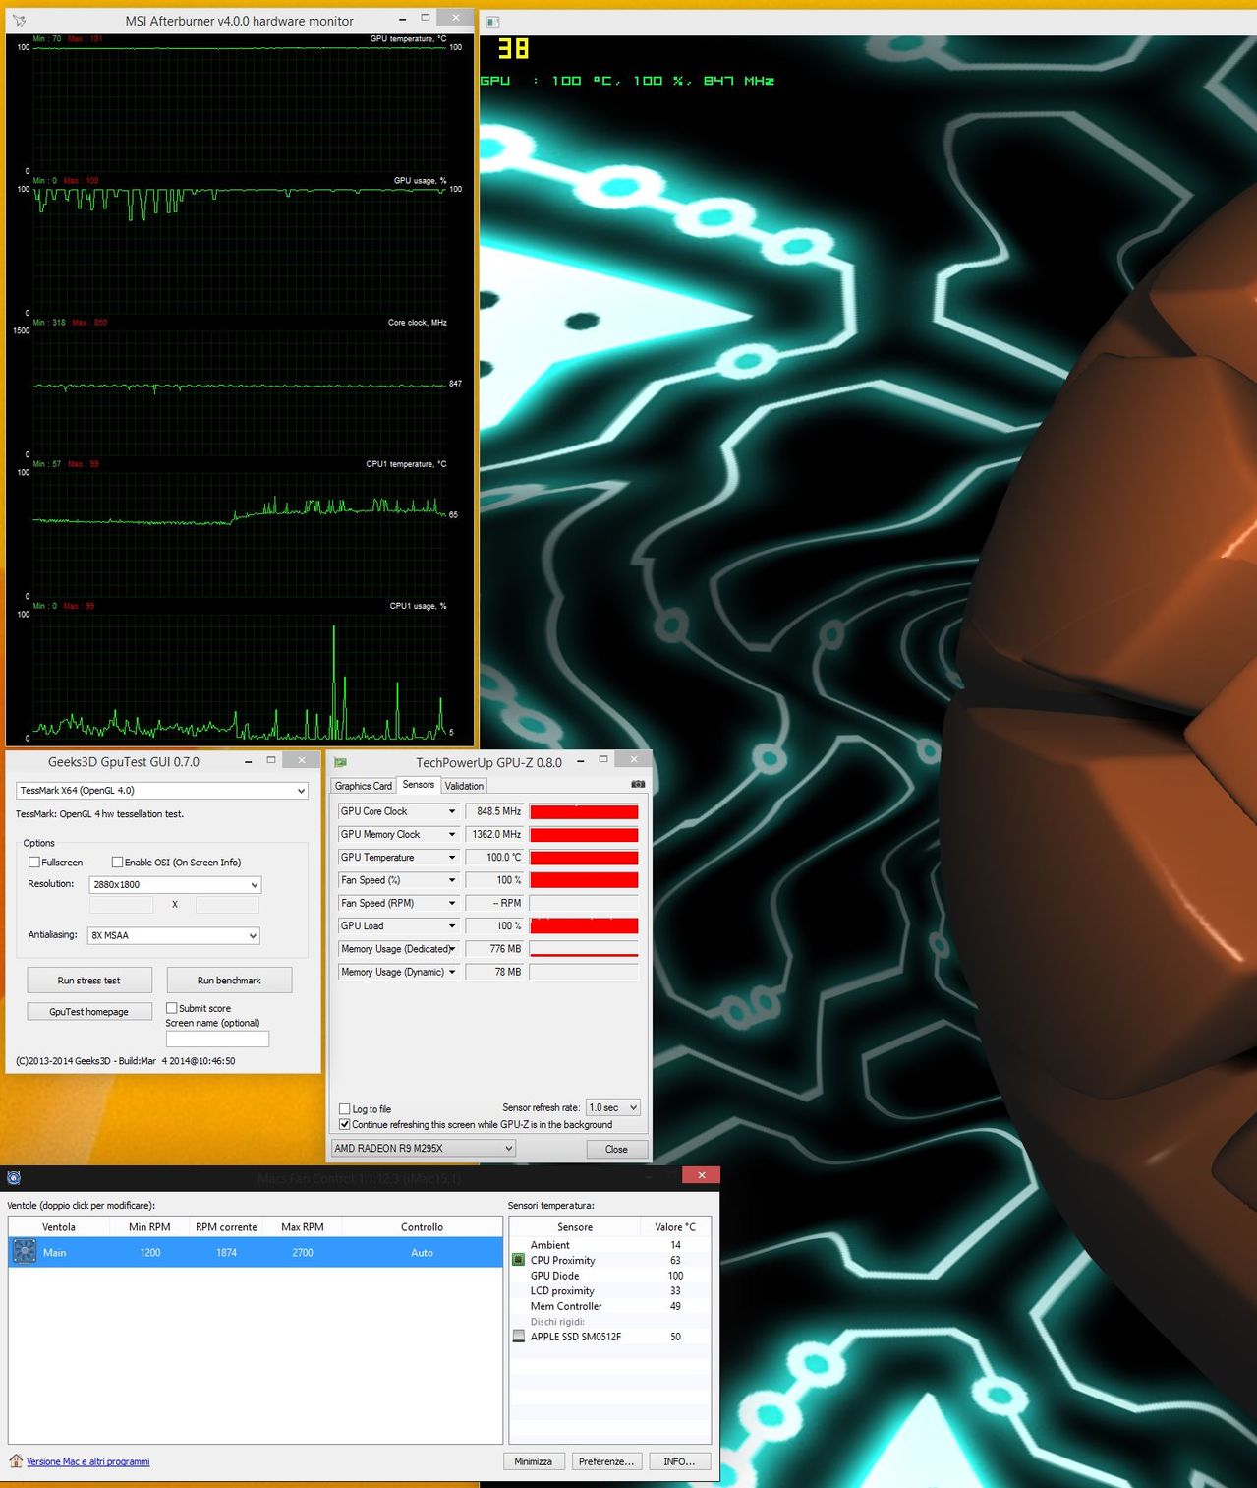Click the APPLE SSD SM0512F drive icon
1257x1488 pixels.
(519, 1337)
